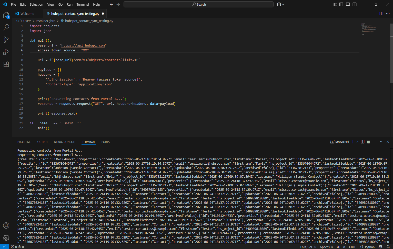
Task: Change CRLF line ending in status bar
Action: click(352, 247)
